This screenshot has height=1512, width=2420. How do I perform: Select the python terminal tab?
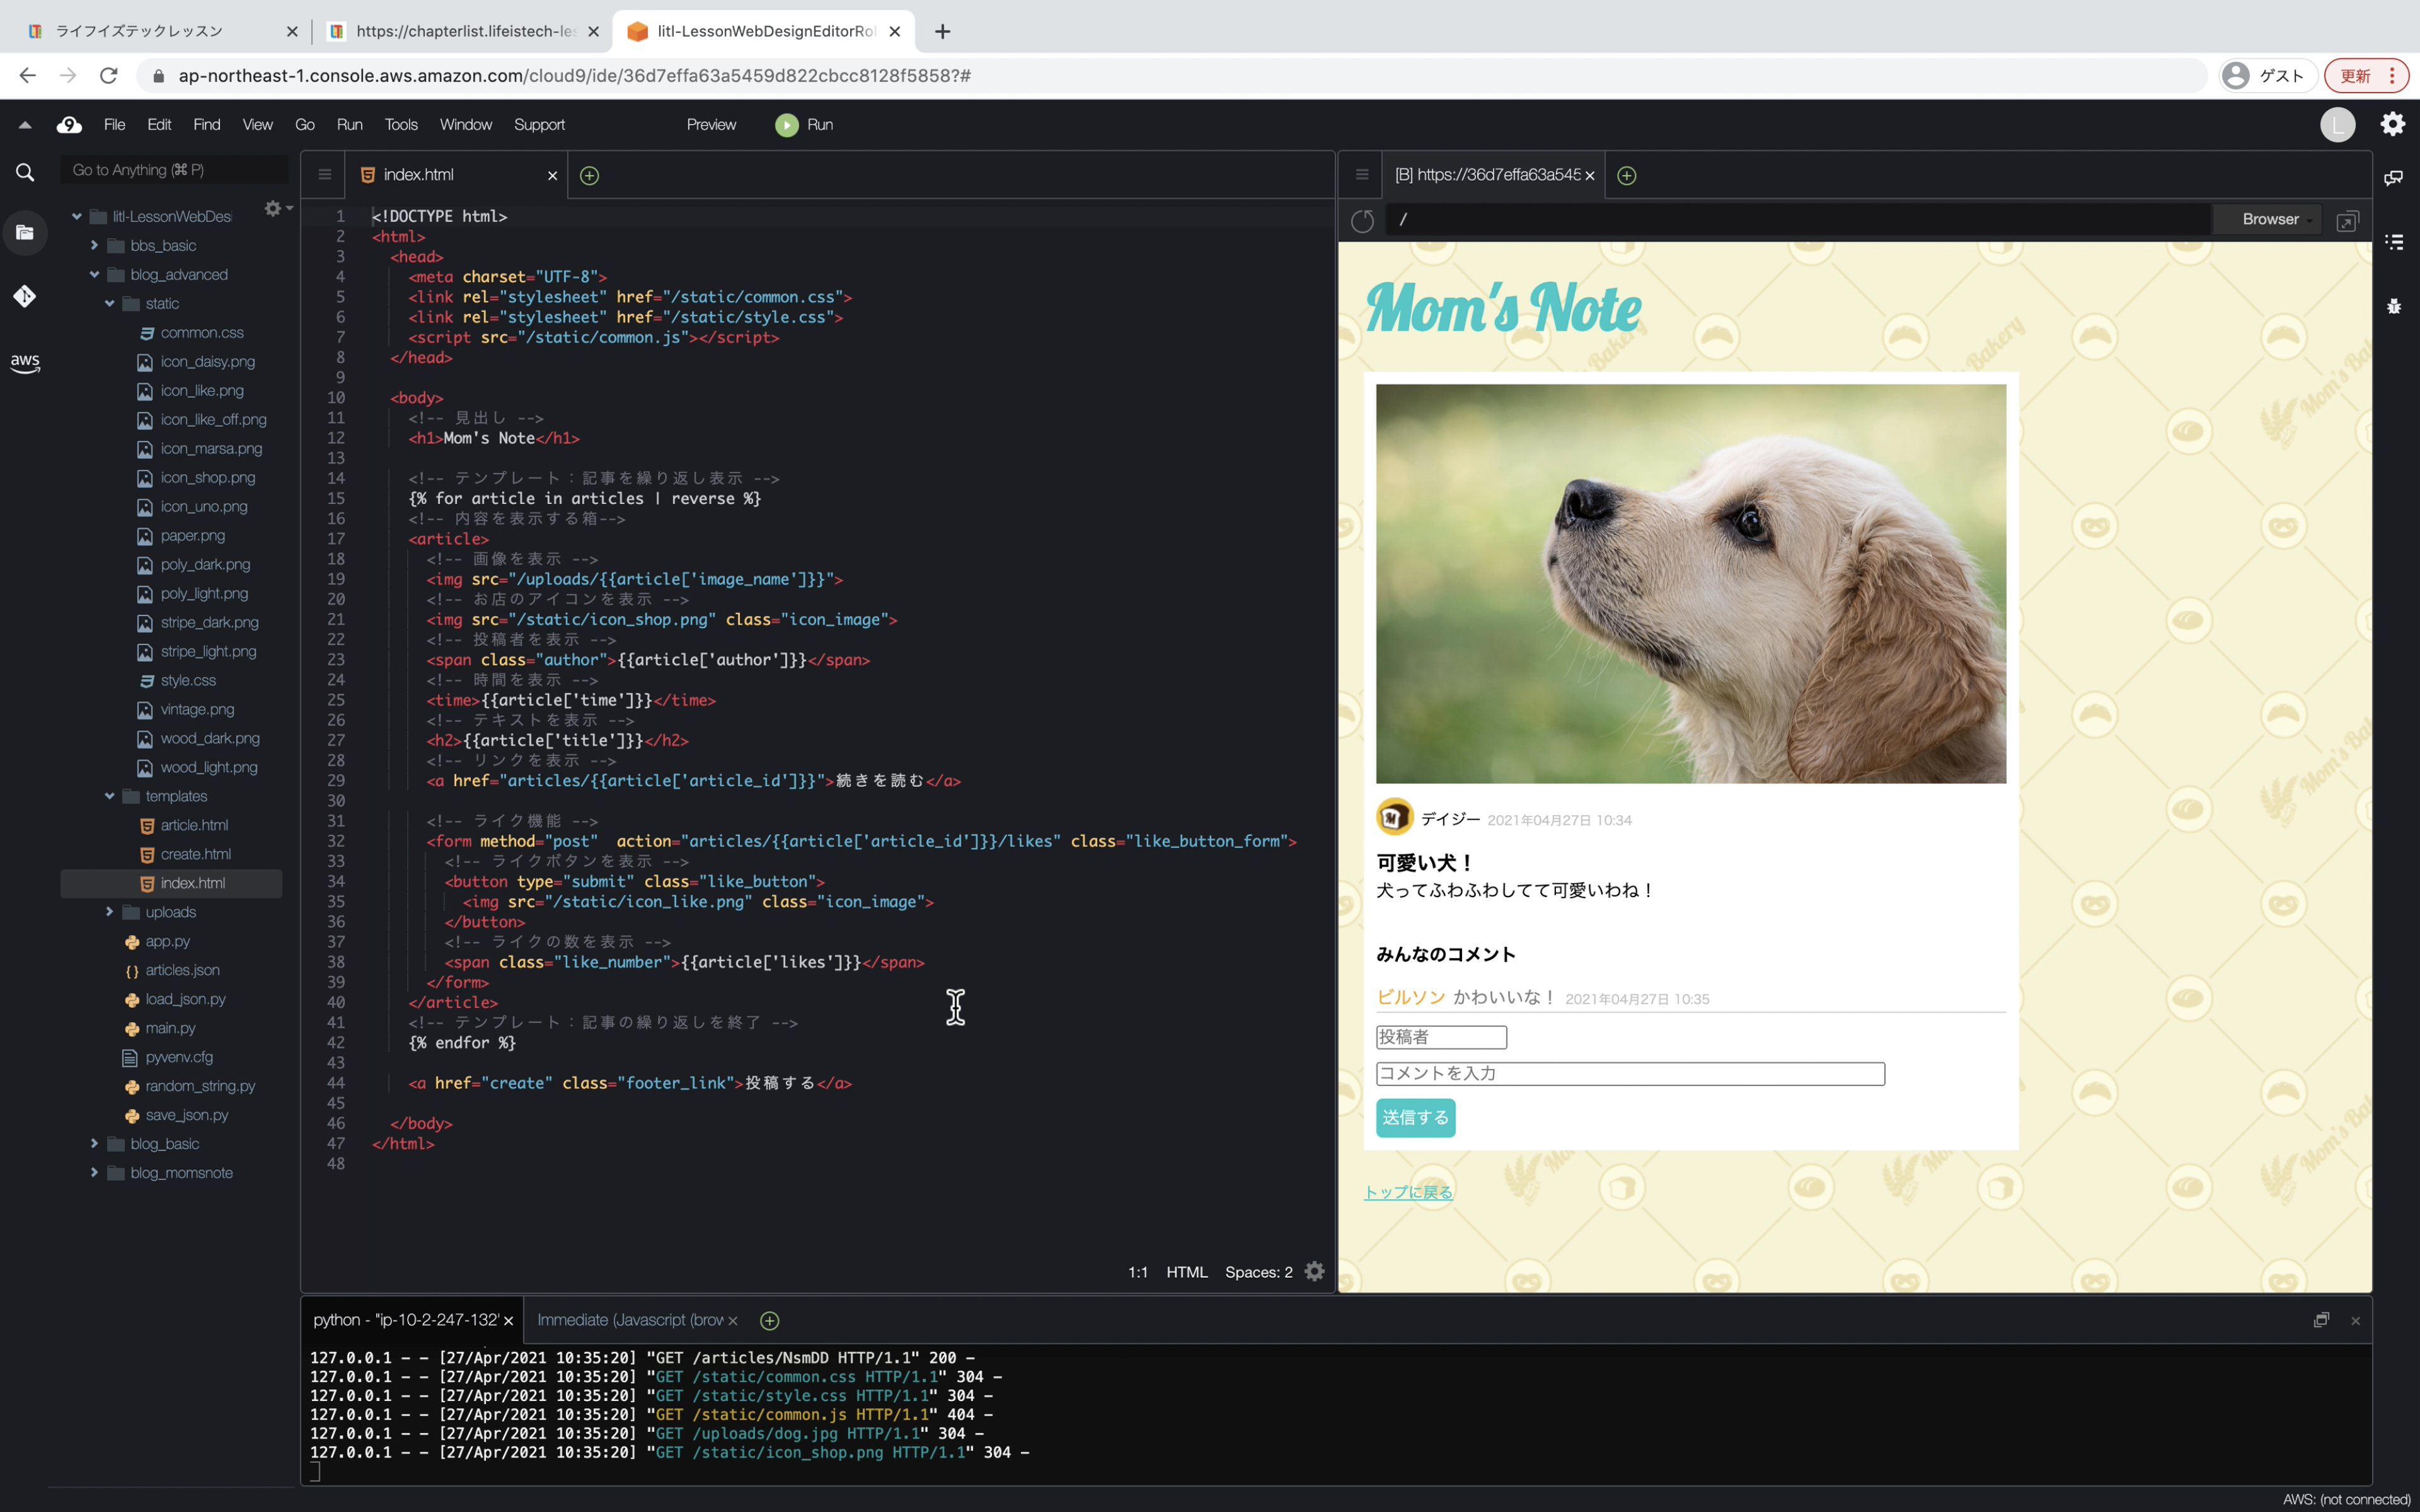(405, 1320)
